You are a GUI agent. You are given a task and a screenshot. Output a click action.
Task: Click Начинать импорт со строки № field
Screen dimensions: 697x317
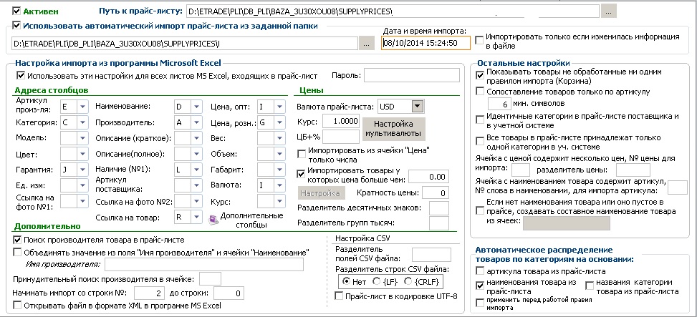tap(149, 293)
